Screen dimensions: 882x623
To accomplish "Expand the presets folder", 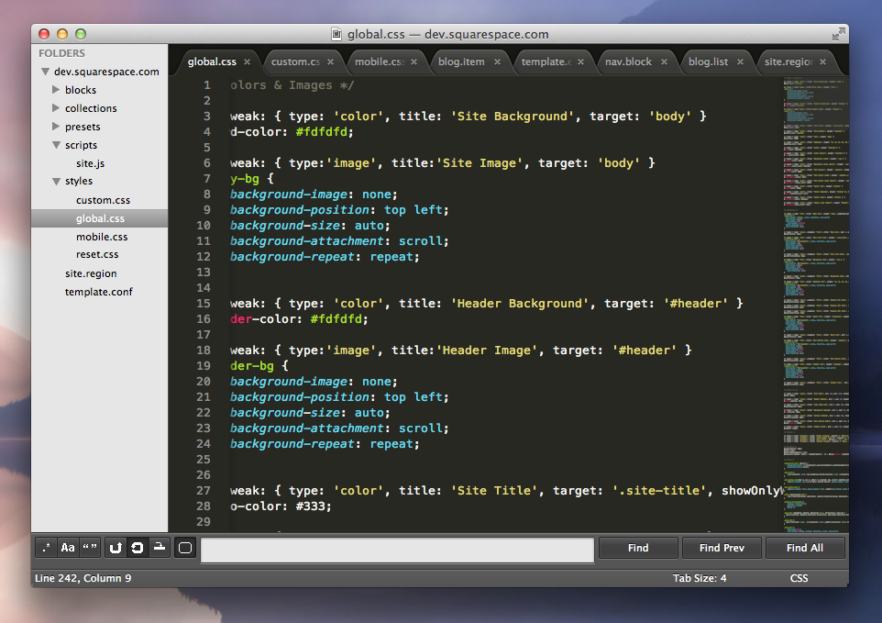I will coord(56,126).
